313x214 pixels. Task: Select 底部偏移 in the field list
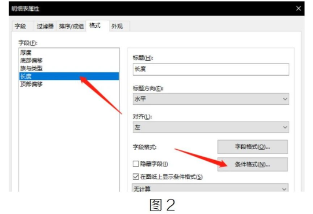(x=69, y=60)
